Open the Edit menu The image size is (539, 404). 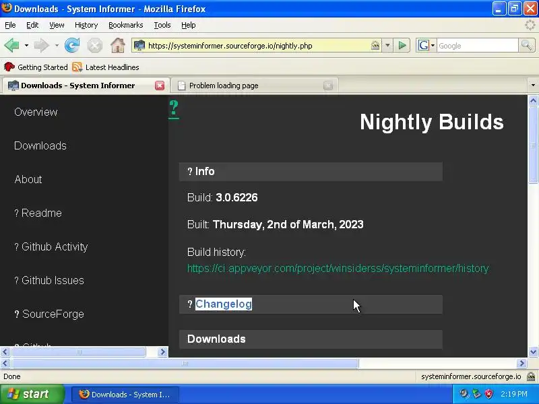tap(32, 25)
